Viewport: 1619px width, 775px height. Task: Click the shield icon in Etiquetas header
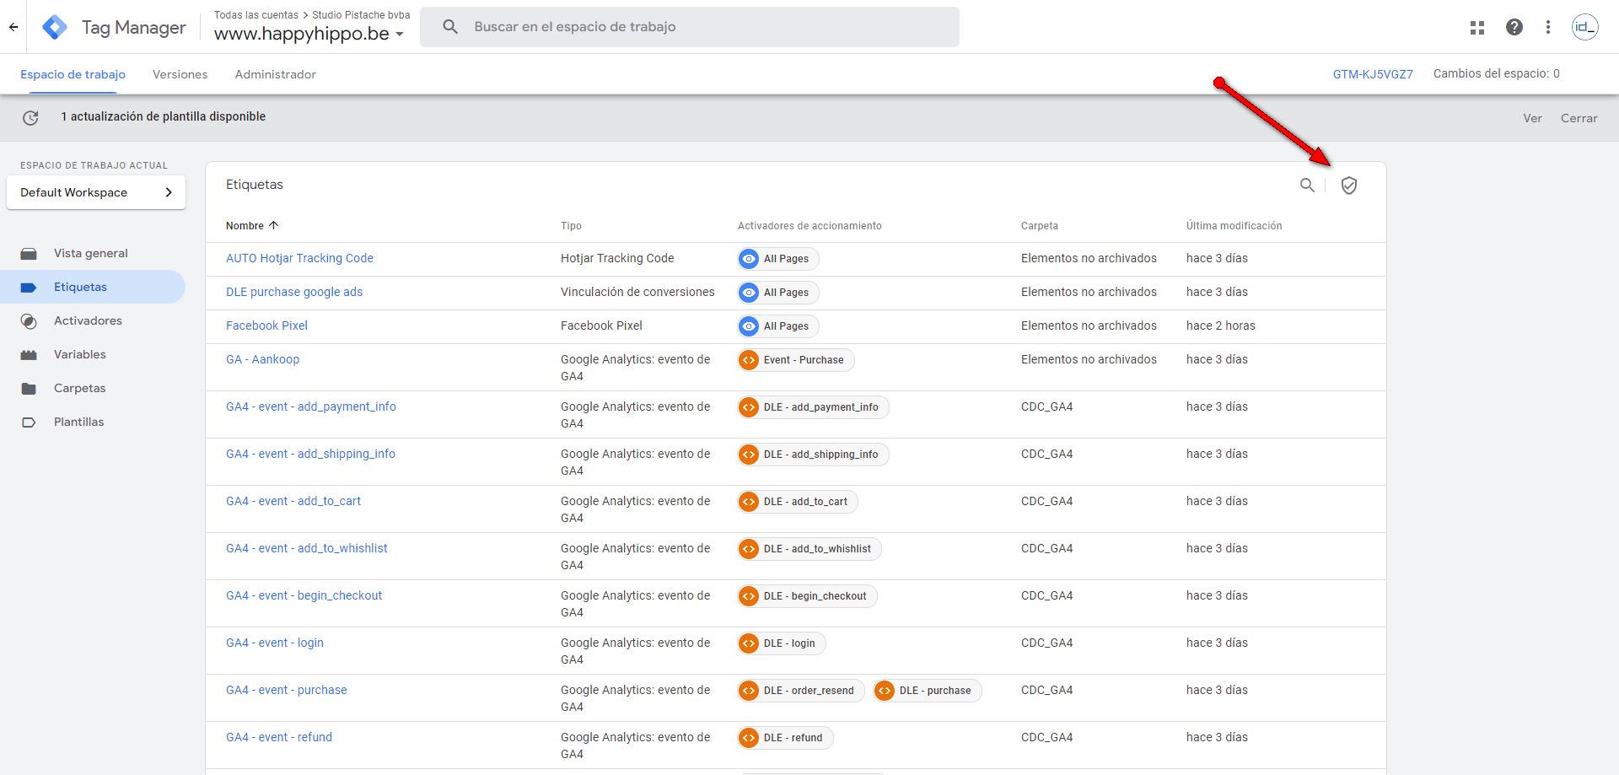pyautogui.click(x=1348, y=186)
